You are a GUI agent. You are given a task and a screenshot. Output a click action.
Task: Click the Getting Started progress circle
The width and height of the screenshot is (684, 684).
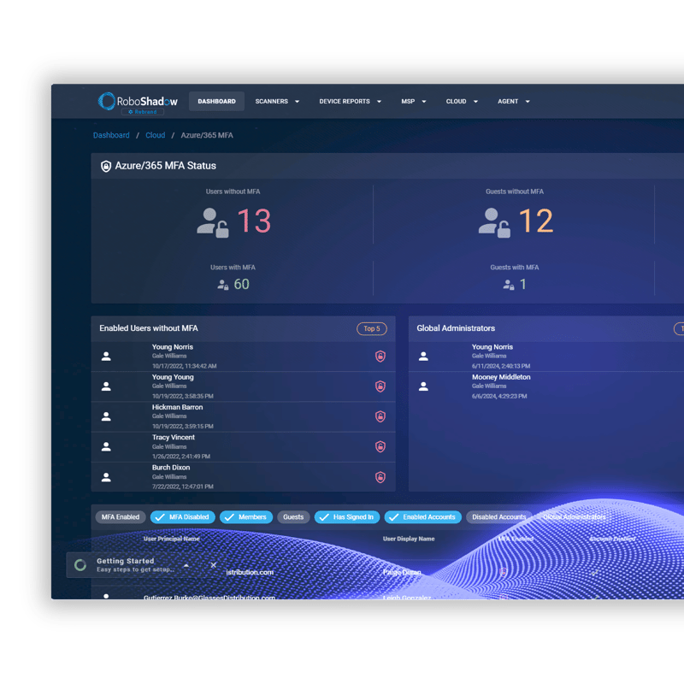click(x=79, y=563)
